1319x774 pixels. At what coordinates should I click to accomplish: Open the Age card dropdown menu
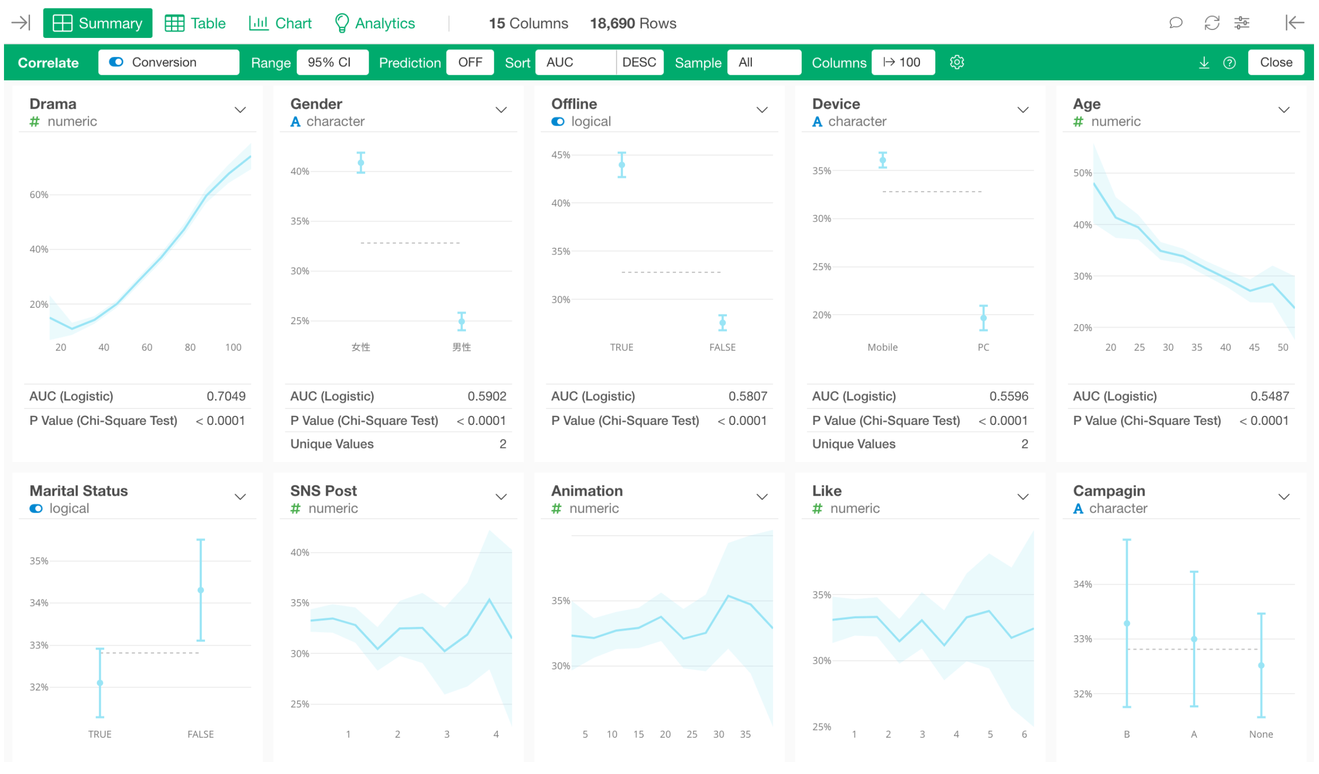pos(1284,109)
